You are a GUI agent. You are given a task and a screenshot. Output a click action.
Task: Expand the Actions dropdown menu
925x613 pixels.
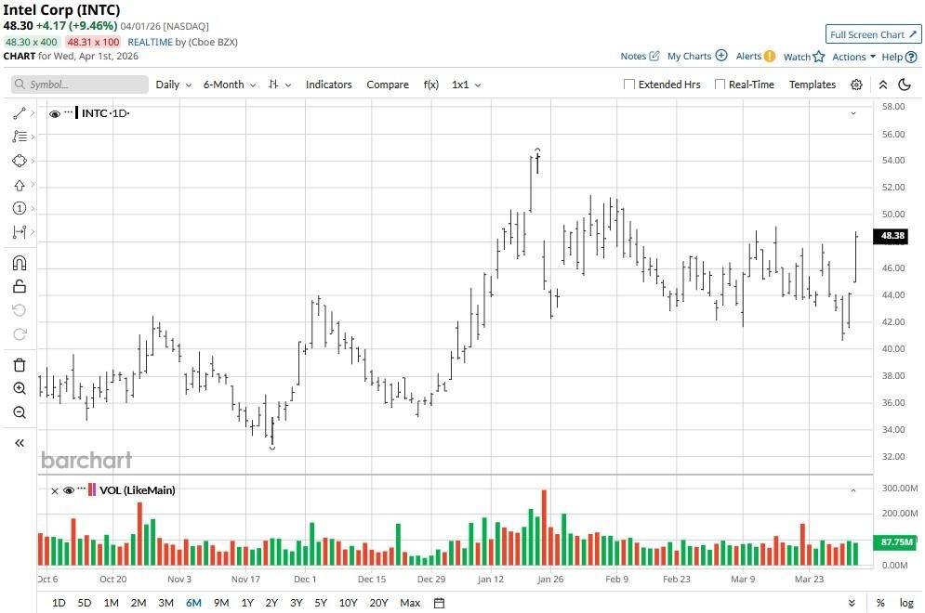[x=853, y=57]
